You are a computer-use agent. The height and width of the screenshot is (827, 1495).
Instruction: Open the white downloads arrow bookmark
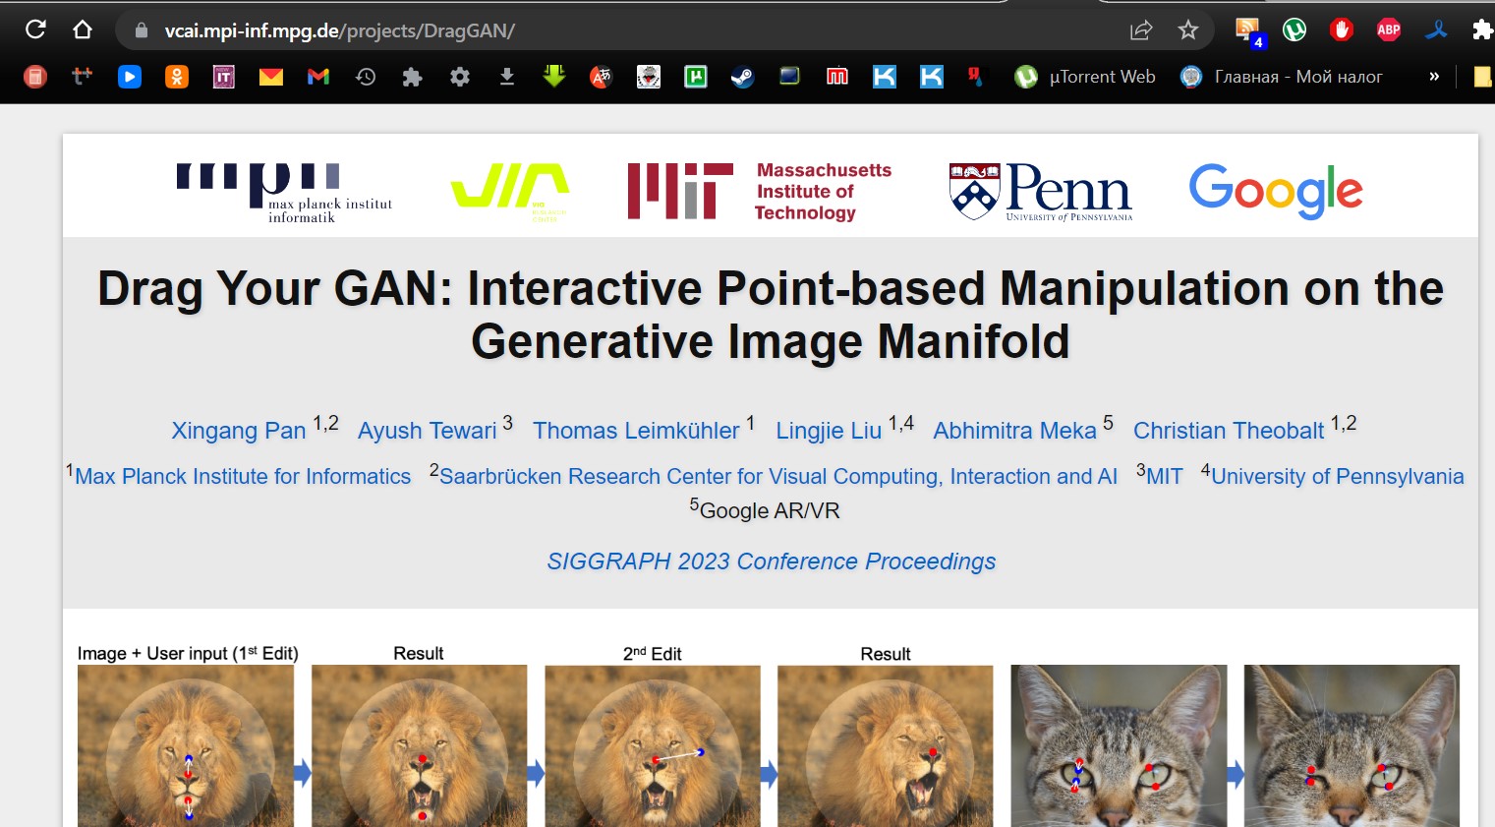coord(507,77)
